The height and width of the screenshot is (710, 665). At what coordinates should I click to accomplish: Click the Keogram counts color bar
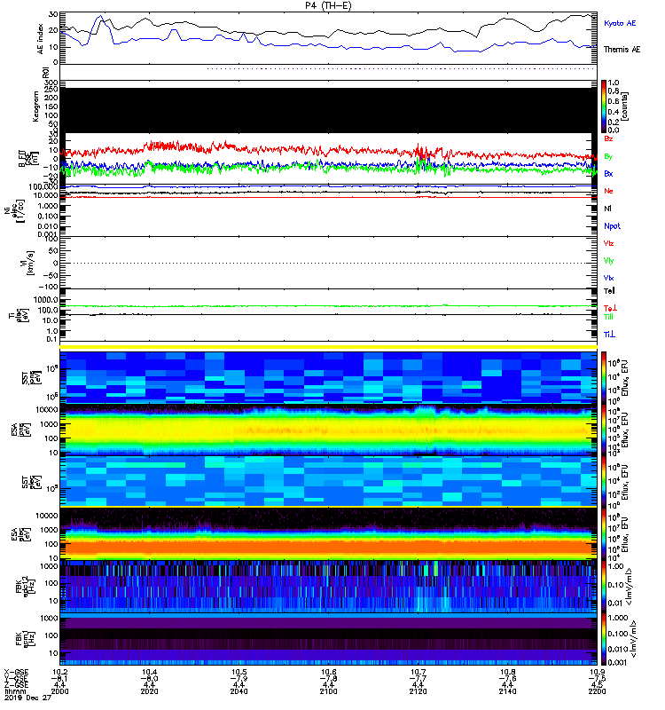pos(604,106)
